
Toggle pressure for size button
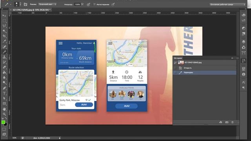point(113,4)
